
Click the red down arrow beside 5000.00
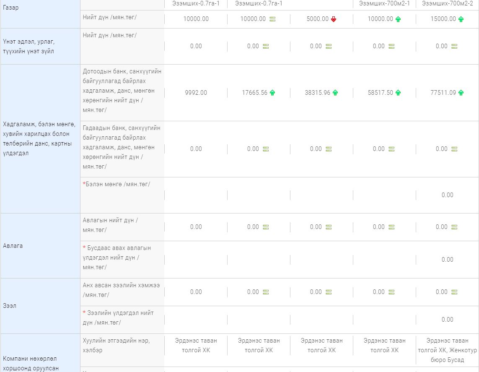tap(334, 19)
